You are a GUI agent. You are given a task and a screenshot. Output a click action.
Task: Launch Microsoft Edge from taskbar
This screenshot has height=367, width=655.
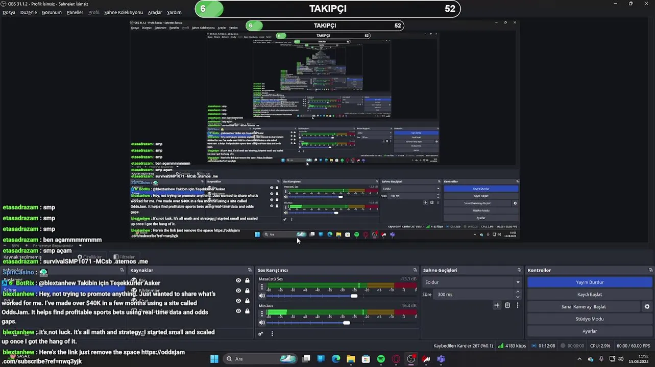tap(336, 359)
